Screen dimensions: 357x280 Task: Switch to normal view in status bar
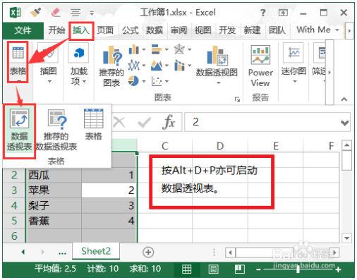pyautogui.click(x=187, y=269)
